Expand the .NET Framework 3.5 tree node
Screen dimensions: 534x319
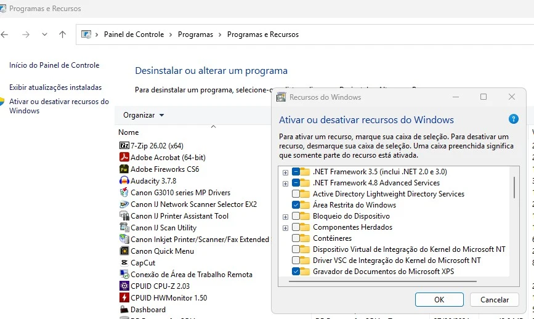(x=285, y=172)
